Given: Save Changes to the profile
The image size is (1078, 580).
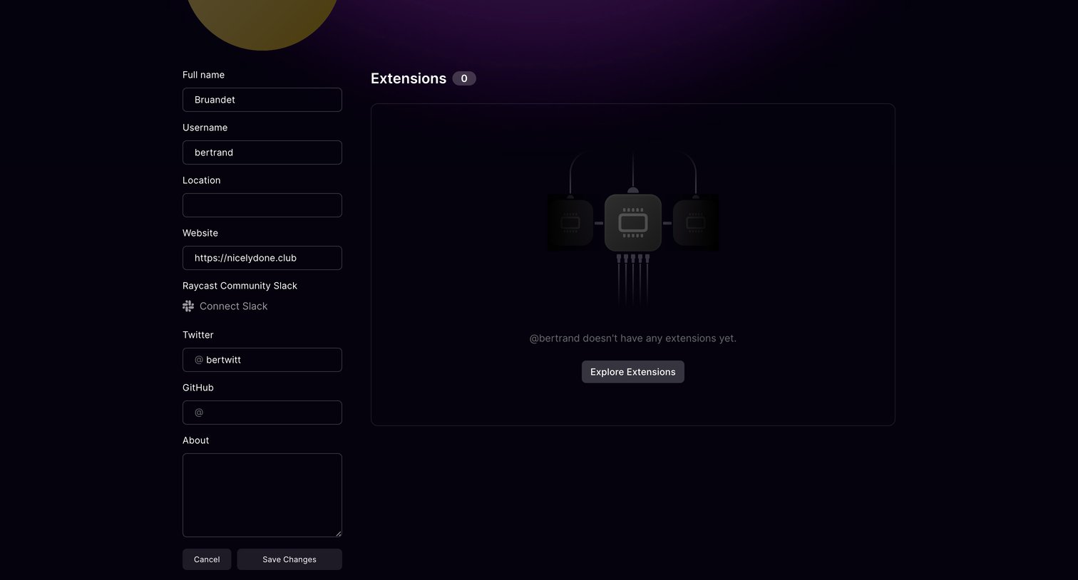Looking at the screenshot, I should [289, 559].
